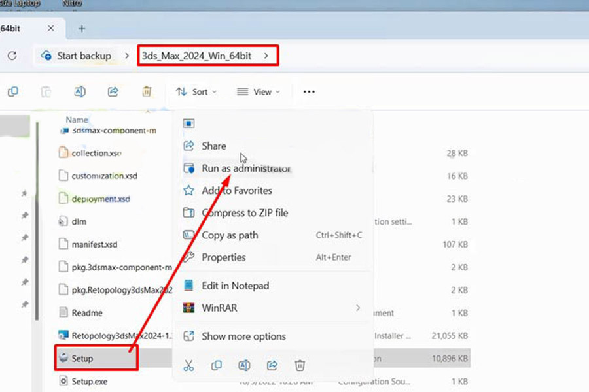Select Compress to ZIP file
The image size is (589, 392).
coord(244,213)
